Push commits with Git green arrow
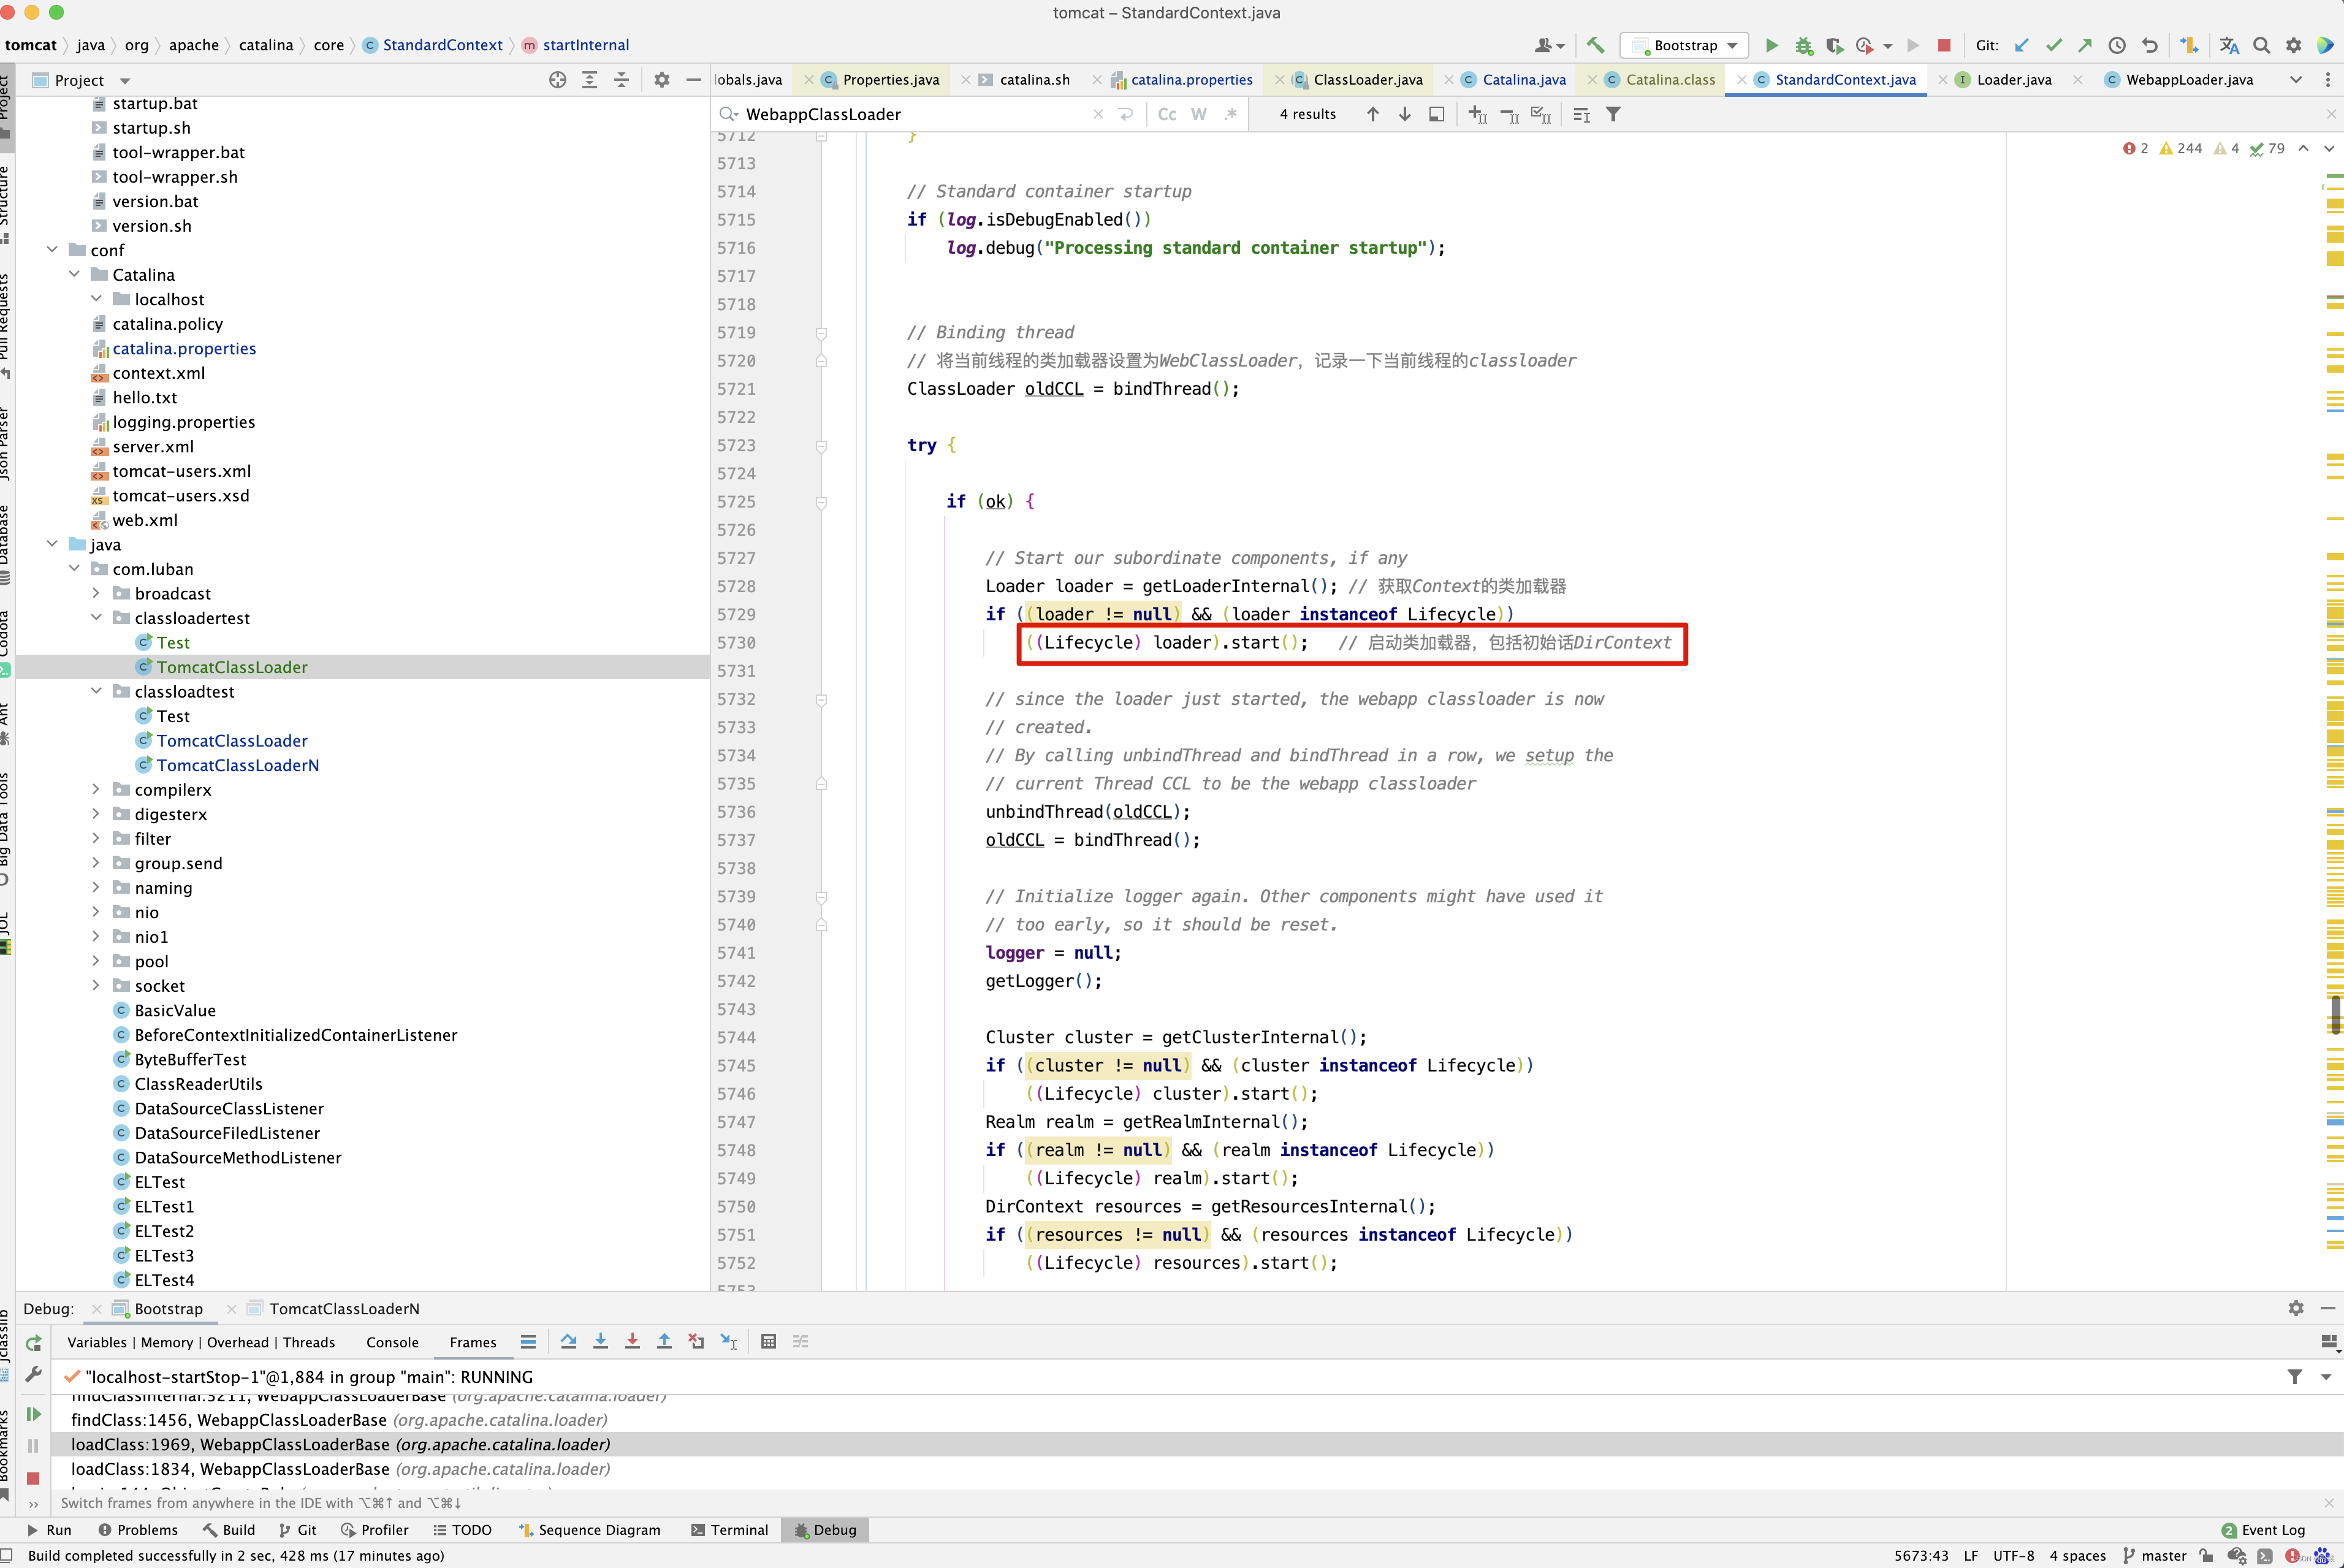2344x1568 pixels. 2084,45
